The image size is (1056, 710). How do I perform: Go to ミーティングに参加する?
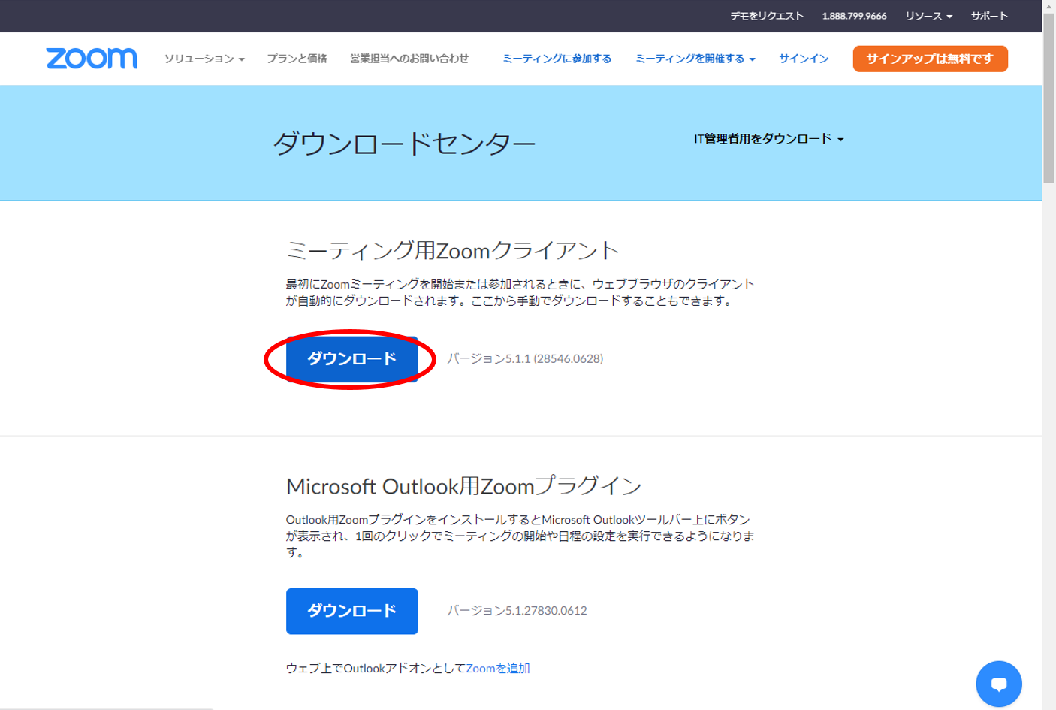pos(557,59)
